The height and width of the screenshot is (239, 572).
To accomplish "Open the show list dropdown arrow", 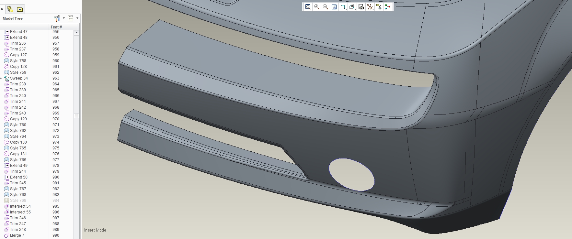I will [77, 18].
